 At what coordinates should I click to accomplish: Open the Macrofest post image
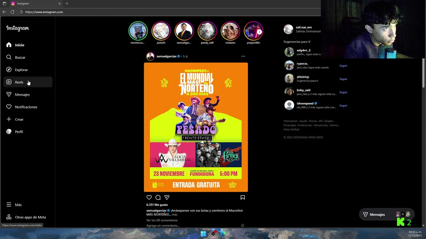(x=196, y=127)
